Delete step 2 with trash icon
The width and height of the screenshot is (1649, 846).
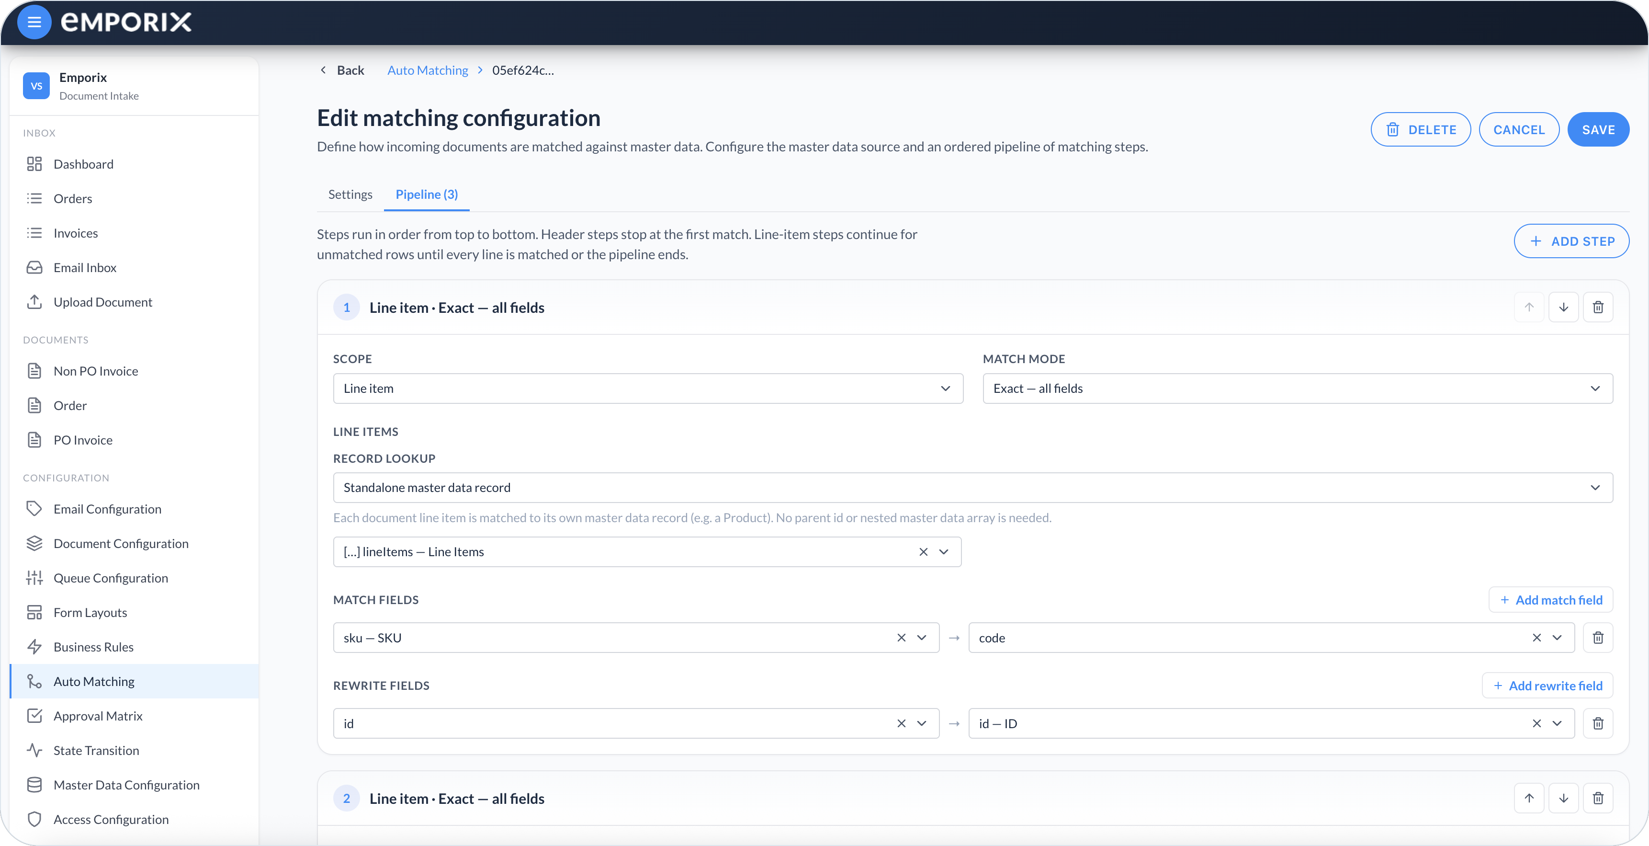click(x=1598, y=798)
